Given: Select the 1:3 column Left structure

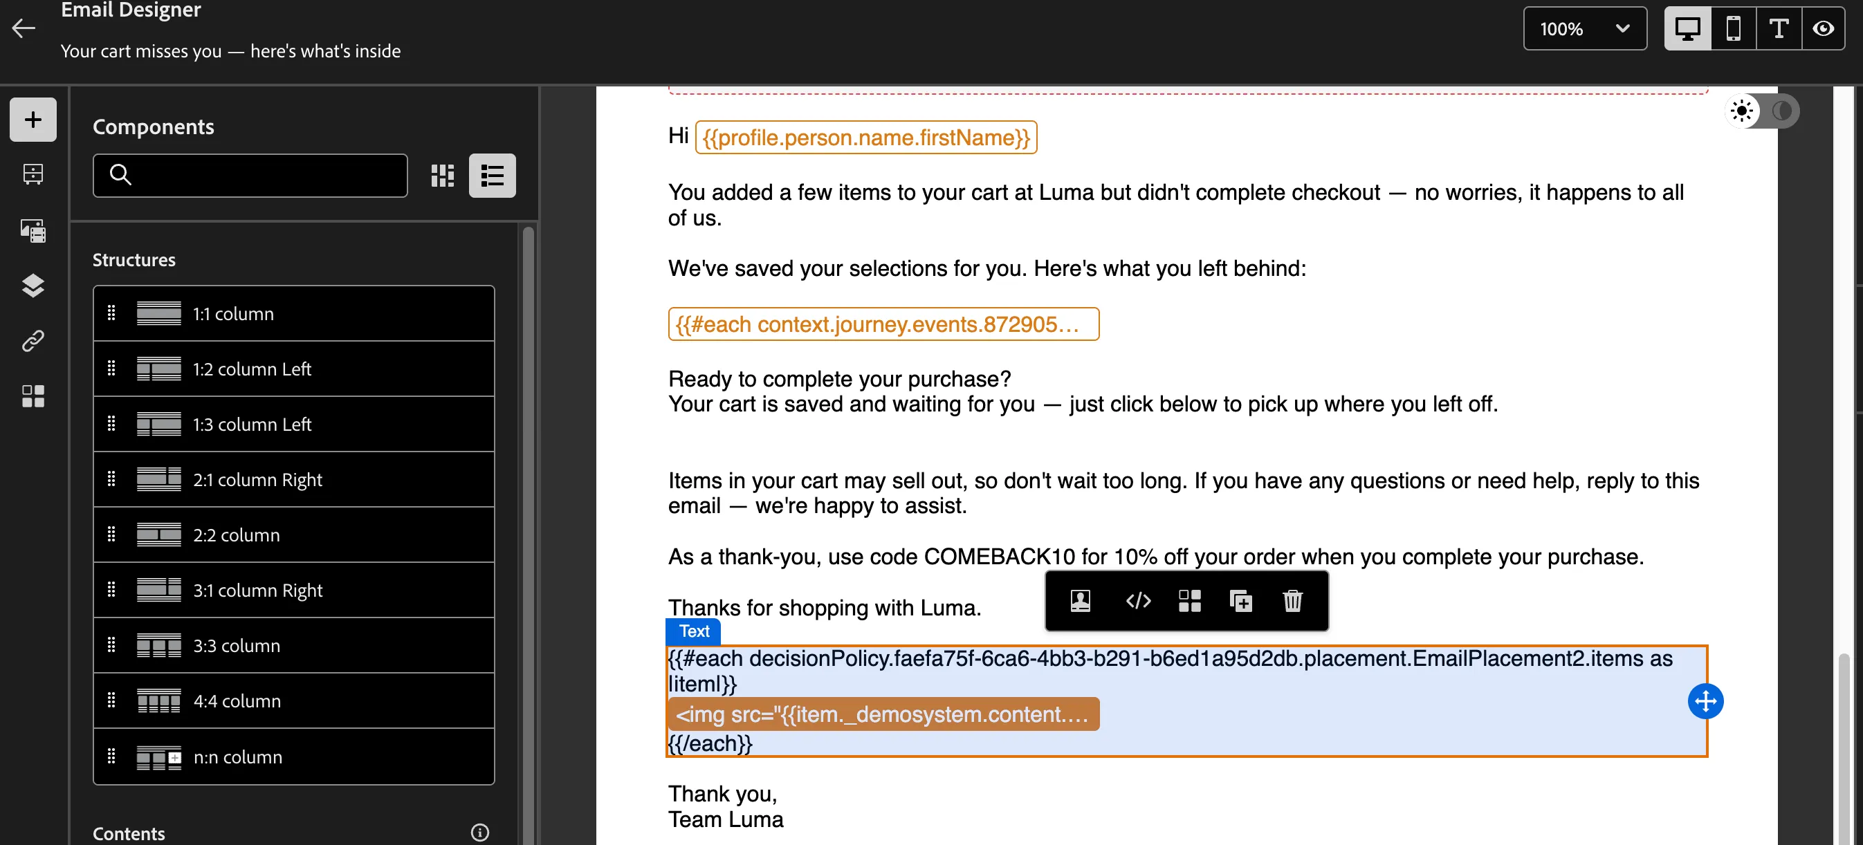Looking at the screenshot, I should [x=293, y=425].
